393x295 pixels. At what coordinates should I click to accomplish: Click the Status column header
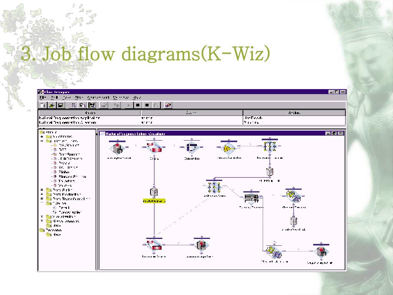[x=294, y=113]
